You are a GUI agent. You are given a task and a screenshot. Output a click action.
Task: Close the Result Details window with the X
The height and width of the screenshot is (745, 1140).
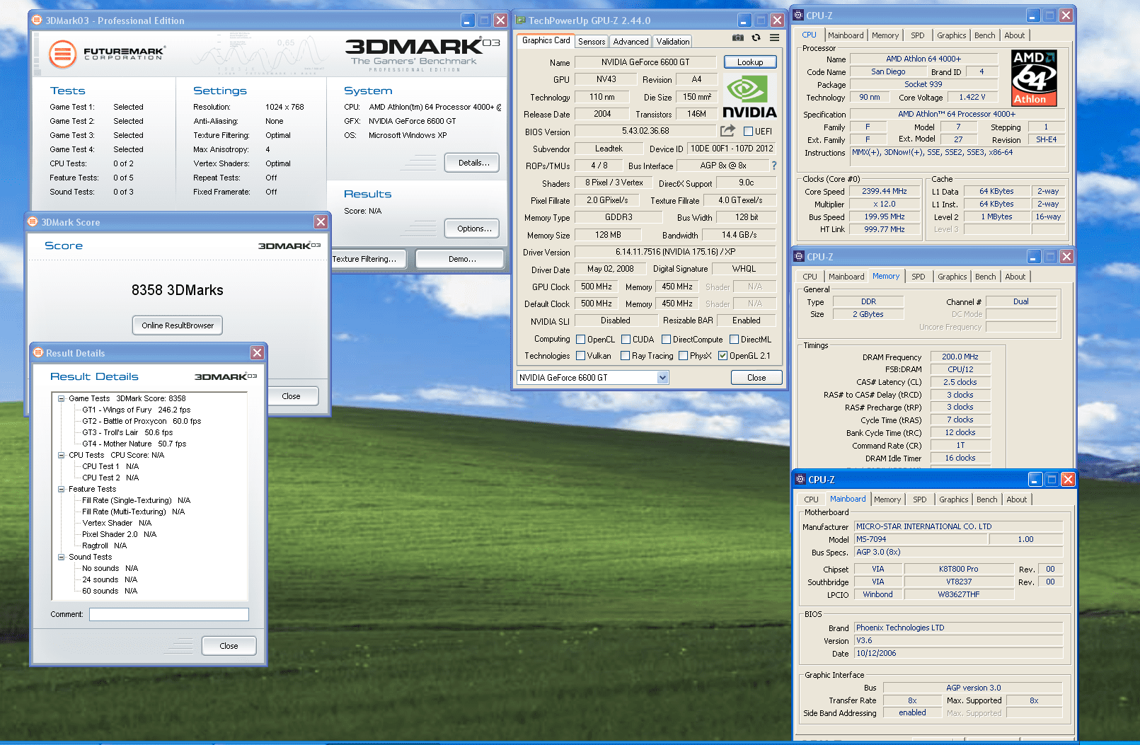[257, 352]
